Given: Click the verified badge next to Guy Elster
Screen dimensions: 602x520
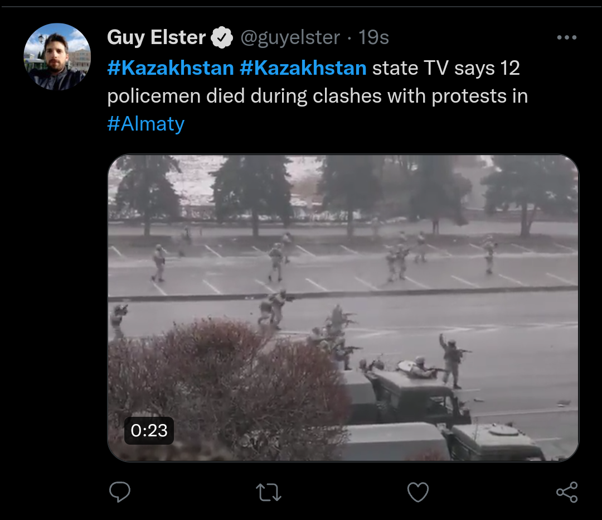Looking at the screenshot, I should click(x=222, y=38).
